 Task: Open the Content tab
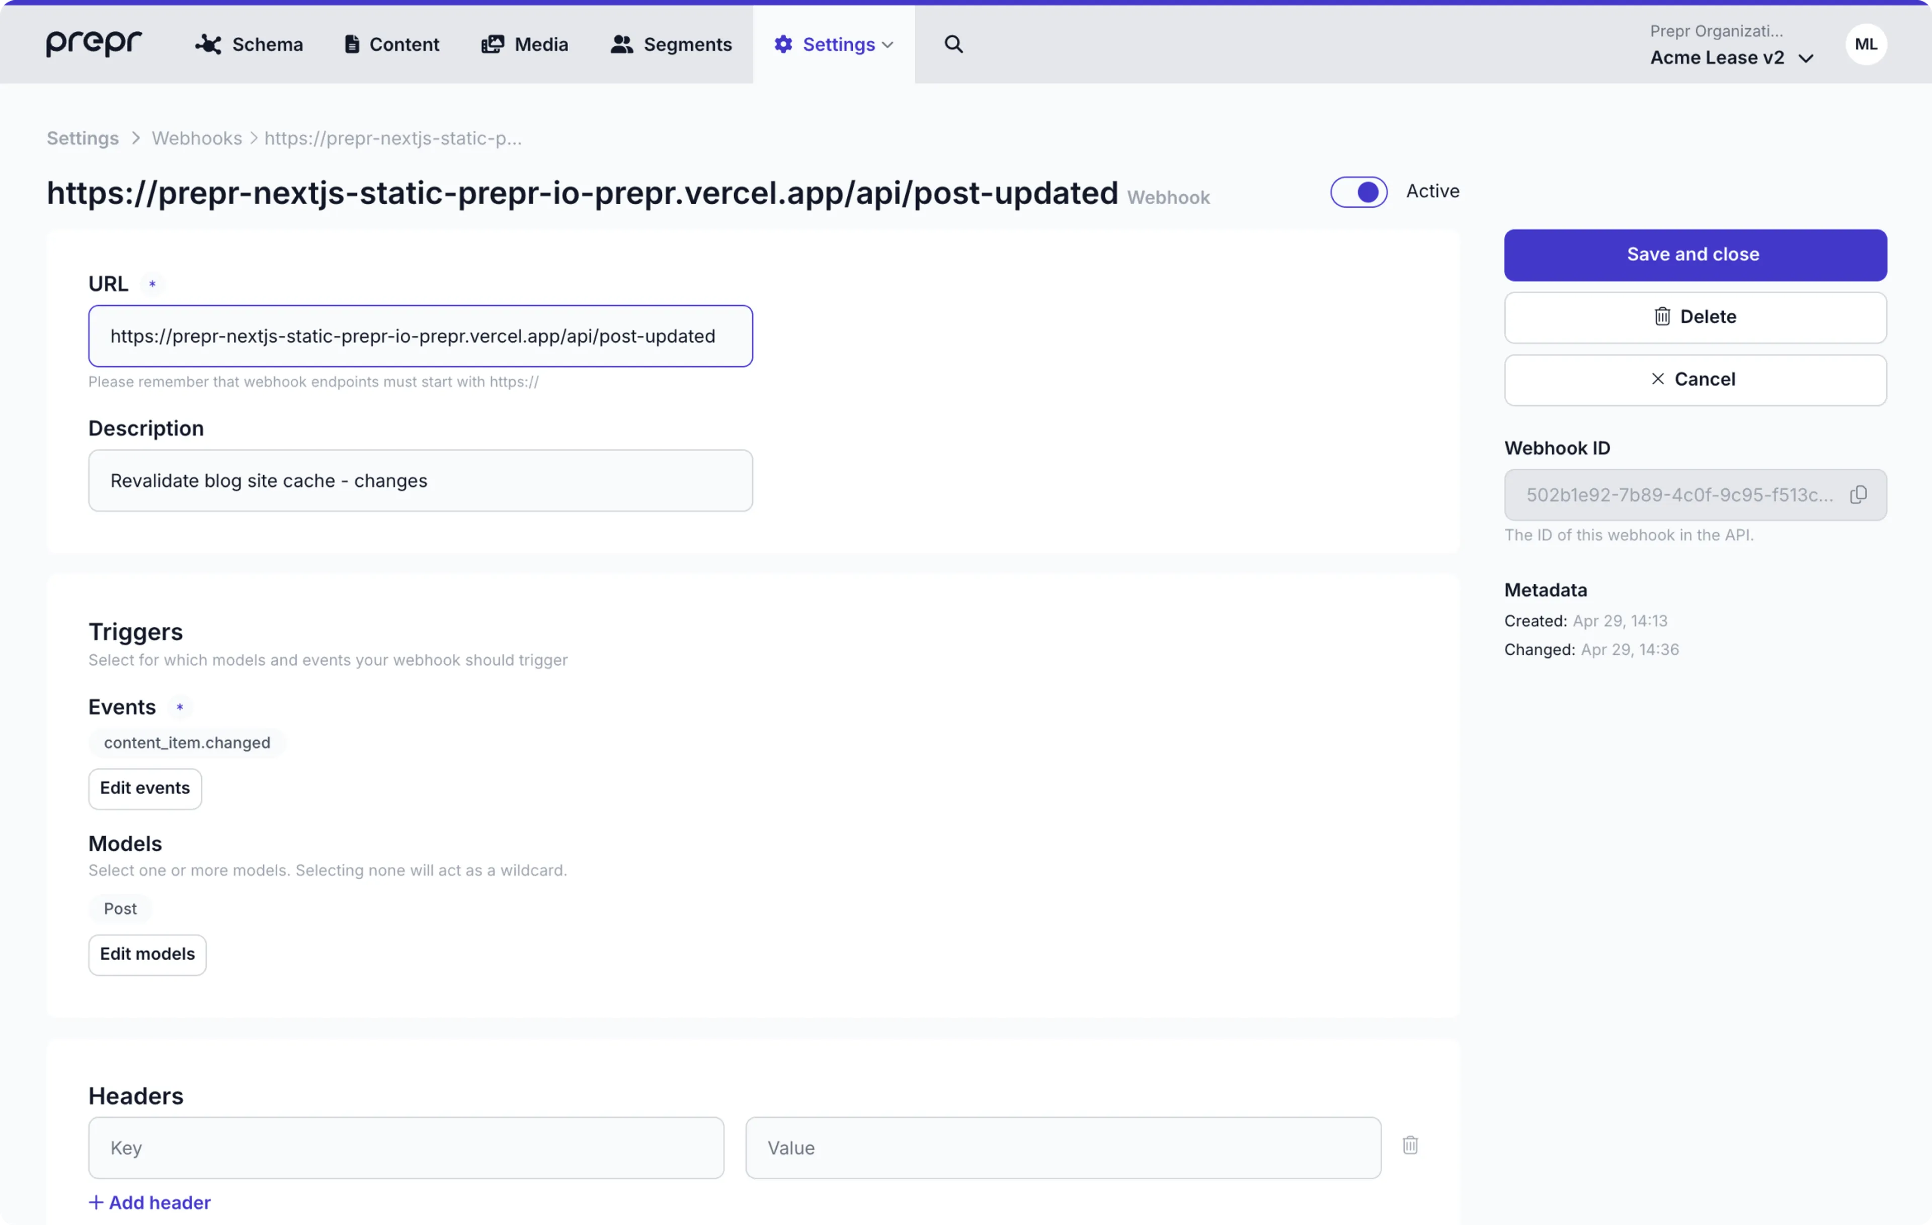(391, 44)
